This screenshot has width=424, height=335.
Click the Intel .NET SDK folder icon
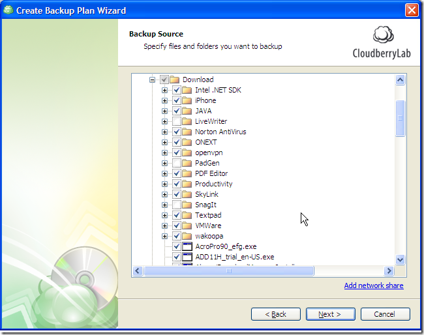click(x=187, y=90)
